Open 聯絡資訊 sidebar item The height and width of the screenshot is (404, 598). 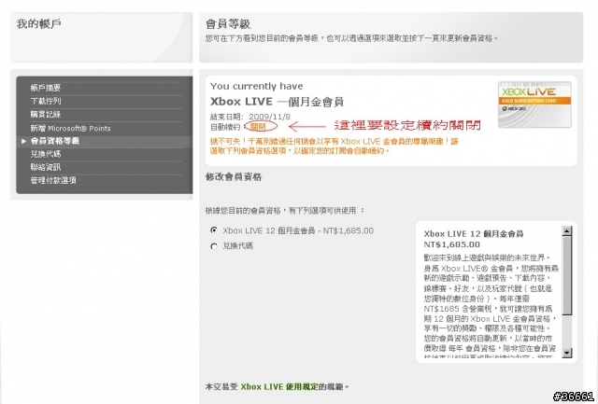[46, 167]
